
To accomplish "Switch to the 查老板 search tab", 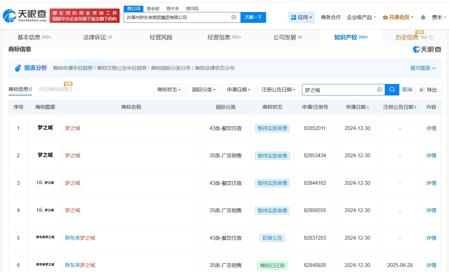I will [153, 9].
